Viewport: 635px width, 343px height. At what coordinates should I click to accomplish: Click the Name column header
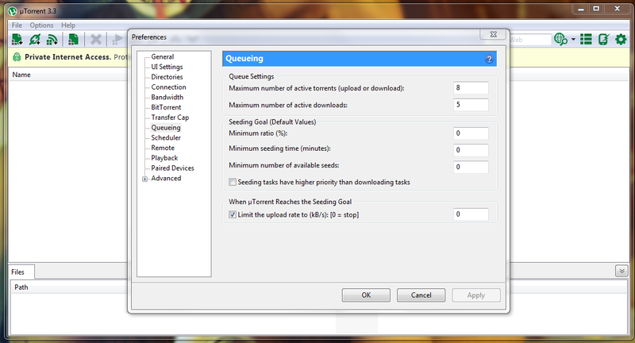click(21, 75)
